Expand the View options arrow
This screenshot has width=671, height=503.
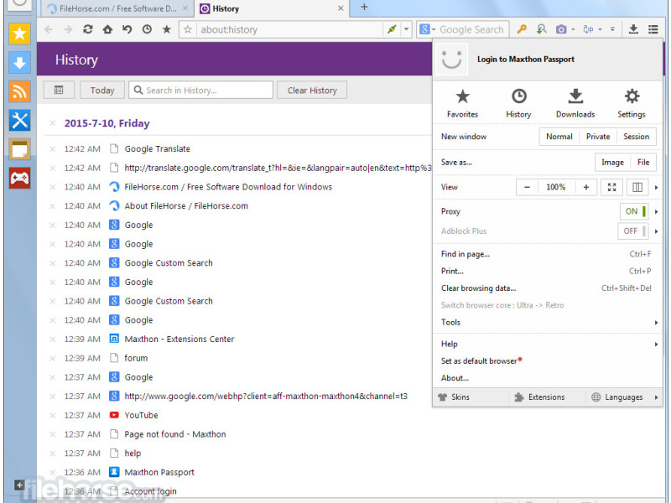pyautogui.click(x=657, y=187)
